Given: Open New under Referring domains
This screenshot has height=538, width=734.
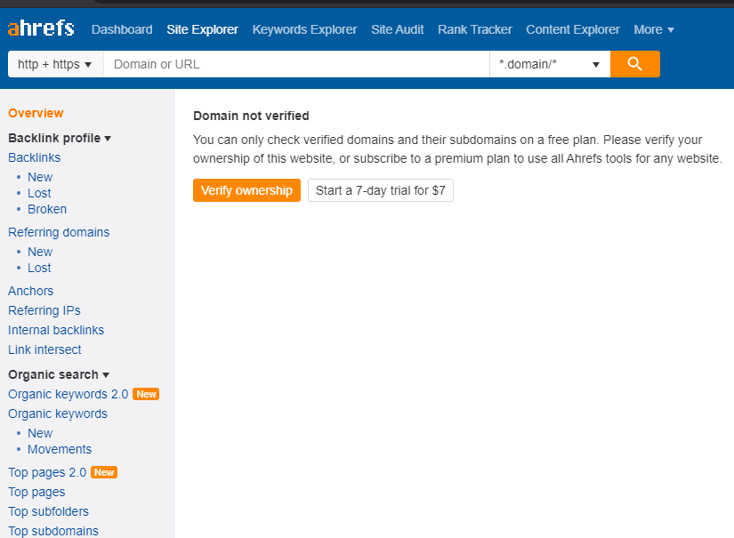Looking at the screenshot, I should point(40,252).
